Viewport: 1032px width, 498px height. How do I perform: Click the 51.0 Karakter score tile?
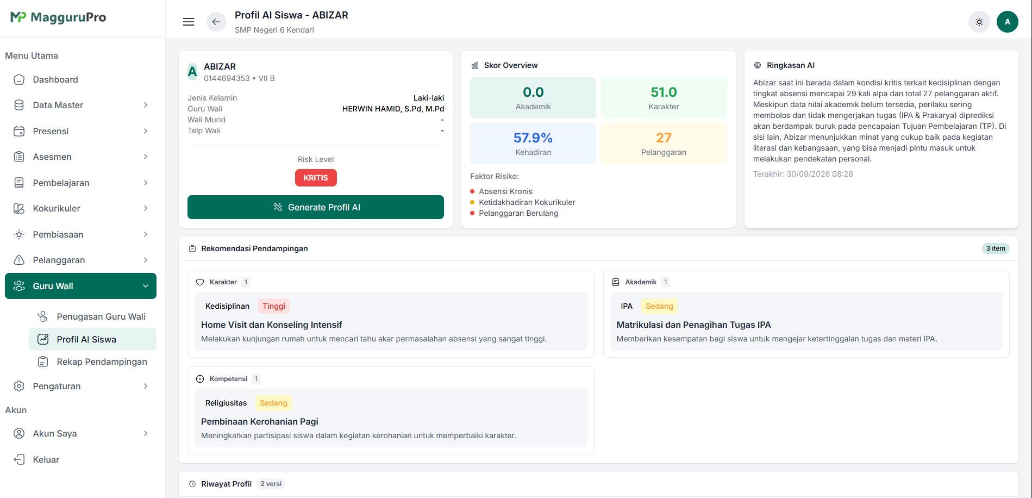click(x=664, y=98)
